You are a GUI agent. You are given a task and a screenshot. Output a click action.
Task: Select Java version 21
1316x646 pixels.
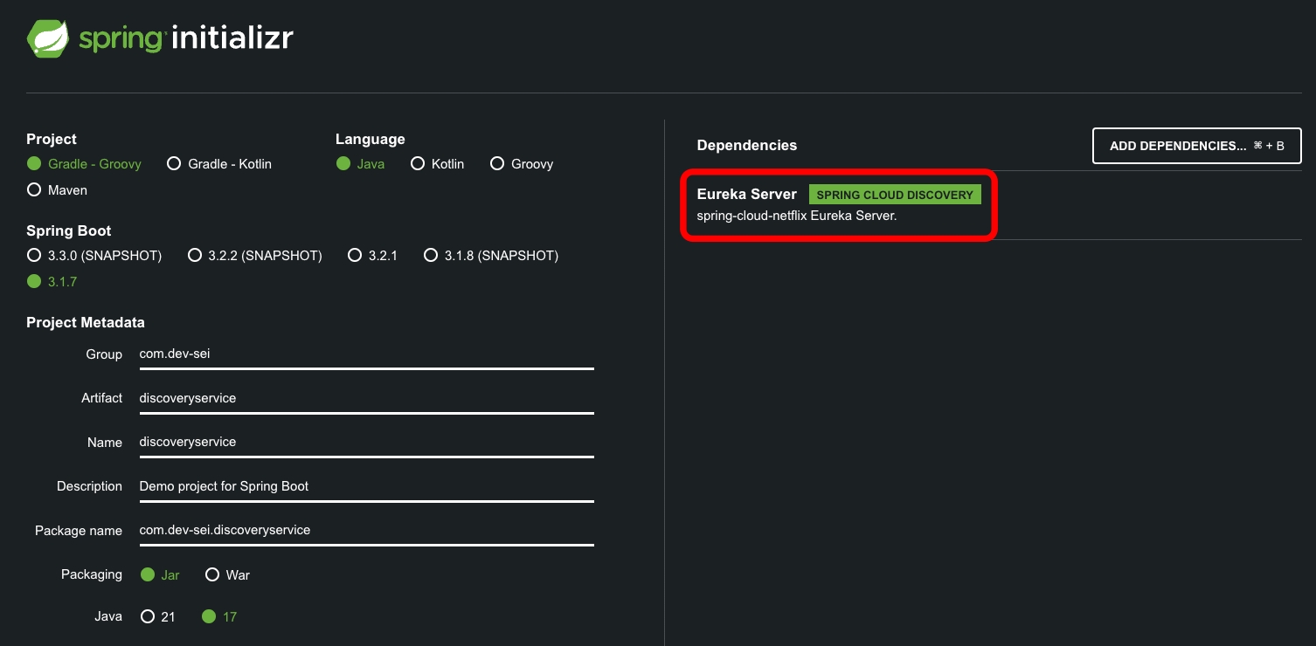(158, 617)
